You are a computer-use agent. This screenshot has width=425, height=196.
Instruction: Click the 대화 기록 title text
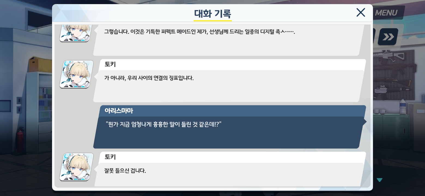coord(213,13)
